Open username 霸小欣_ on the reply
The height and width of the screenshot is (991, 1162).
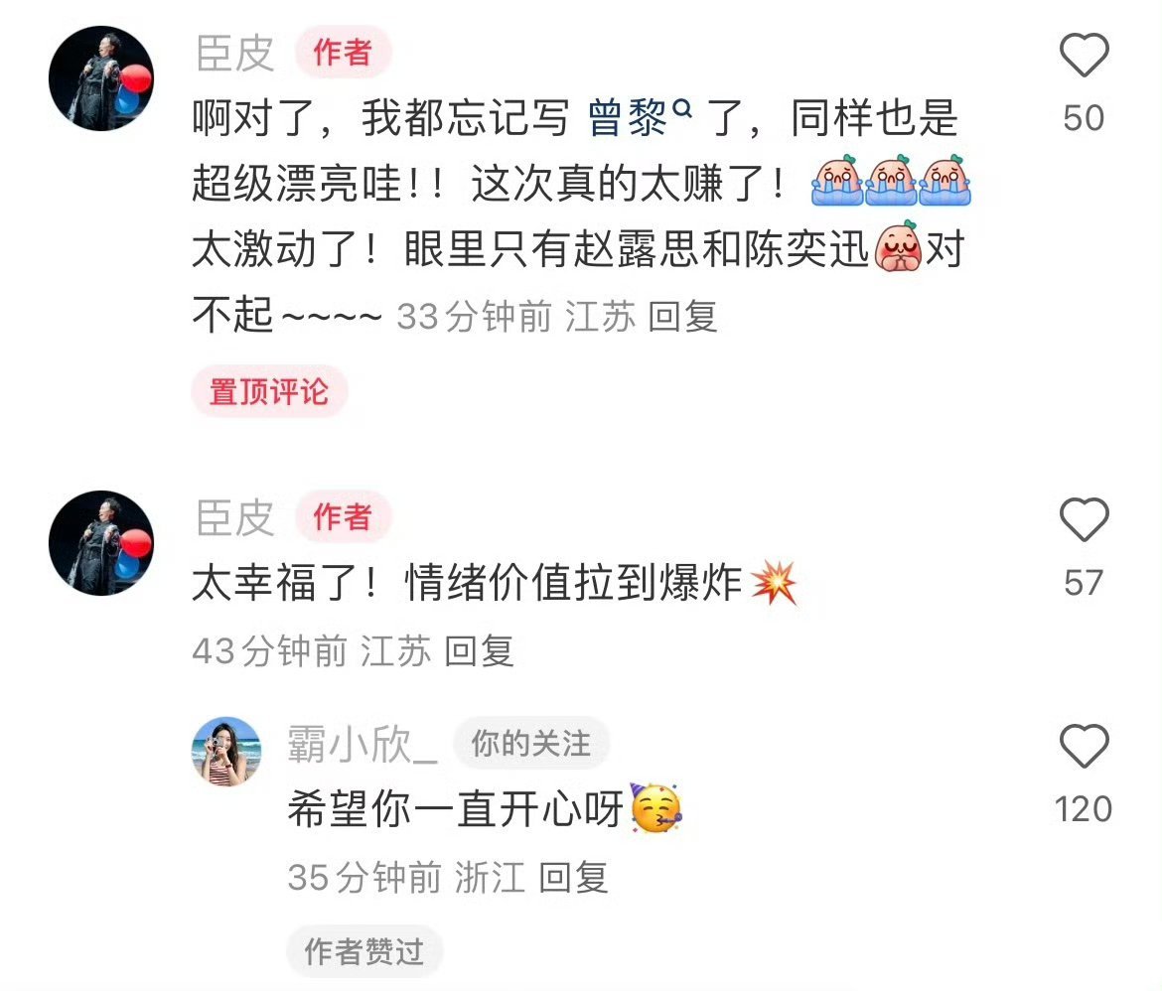click(x=363, y=744)
